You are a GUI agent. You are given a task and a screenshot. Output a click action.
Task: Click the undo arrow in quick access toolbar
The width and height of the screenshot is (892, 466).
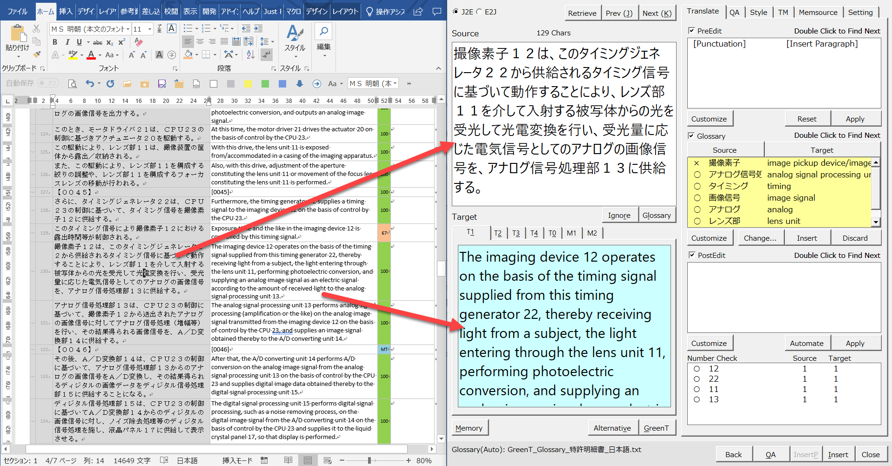(x=90, y=84)
